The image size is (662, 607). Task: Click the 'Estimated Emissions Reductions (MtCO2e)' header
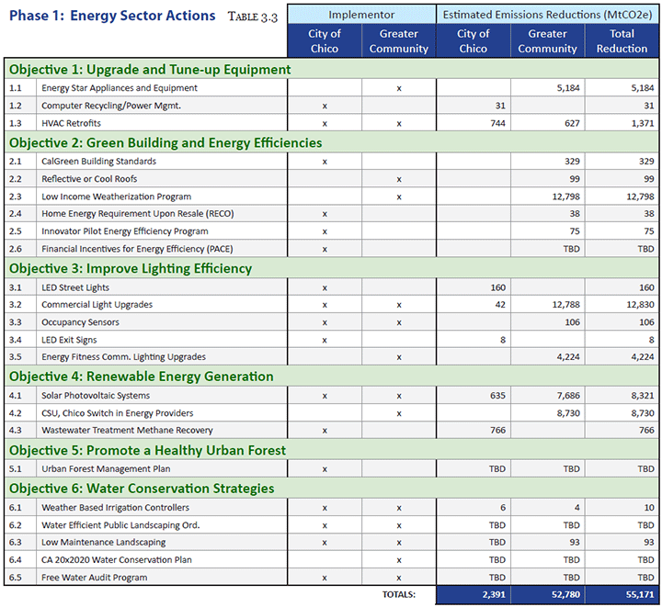click(548, 14)
